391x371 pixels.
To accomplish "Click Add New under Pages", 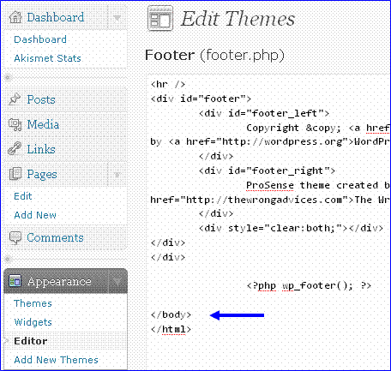I will click(x=35, y=215).
